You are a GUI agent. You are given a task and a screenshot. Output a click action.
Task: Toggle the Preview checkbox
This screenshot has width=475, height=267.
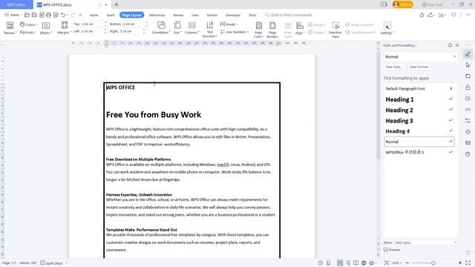(386, 250)
